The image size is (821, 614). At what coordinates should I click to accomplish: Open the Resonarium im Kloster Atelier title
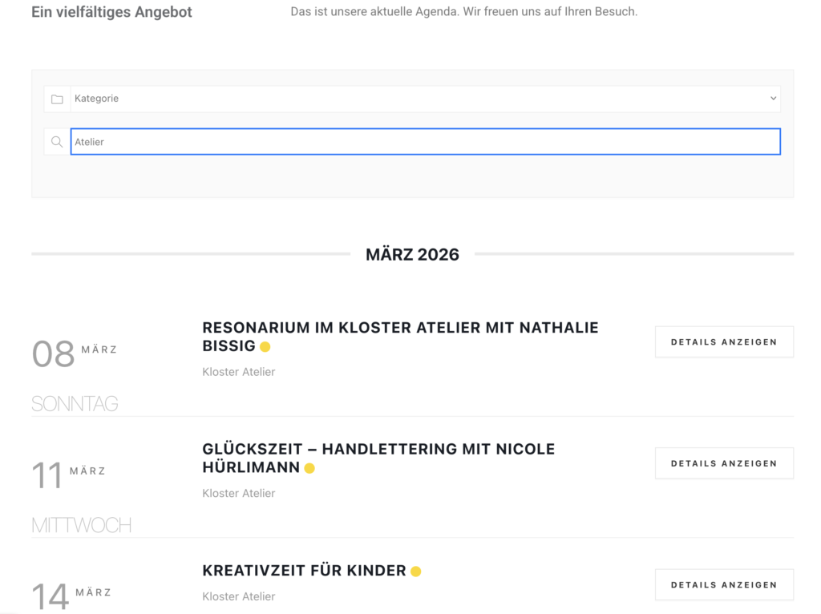coord(400,328)
